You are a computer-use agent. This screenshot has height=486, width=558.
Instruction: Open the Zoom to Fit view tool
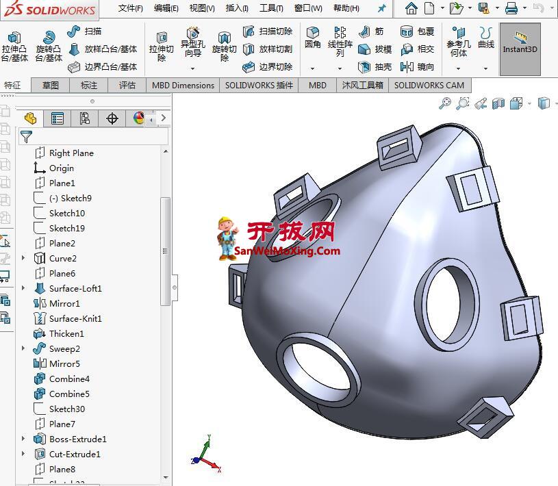click(445, 103)
